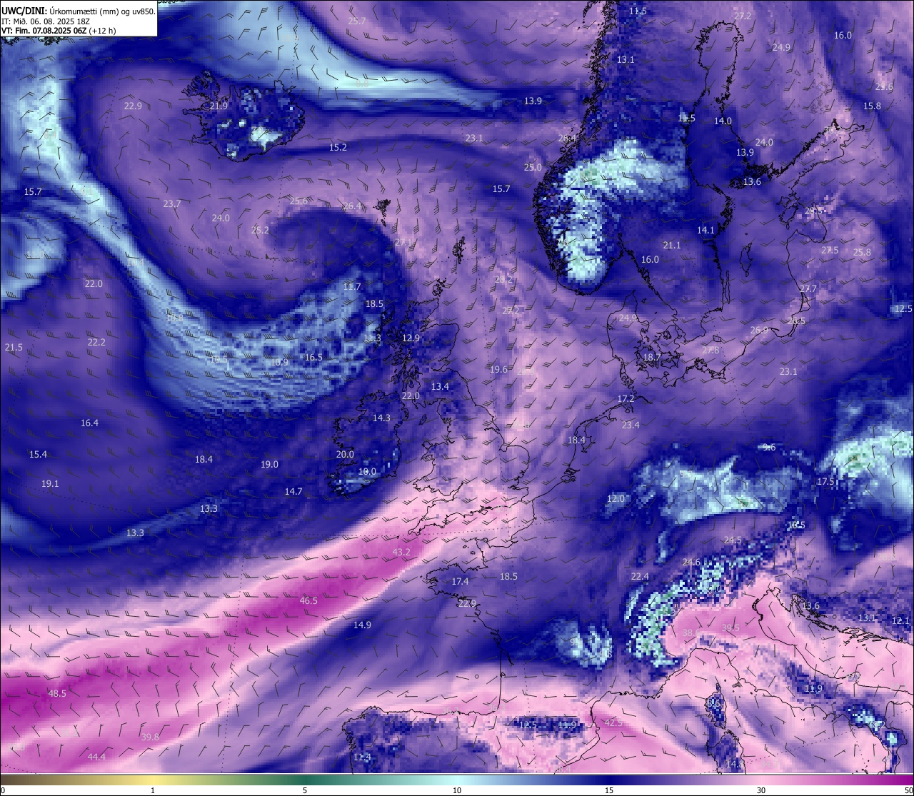914x796 pixels.
Task: Click the 9.6 value on the map
Action: 769,447
